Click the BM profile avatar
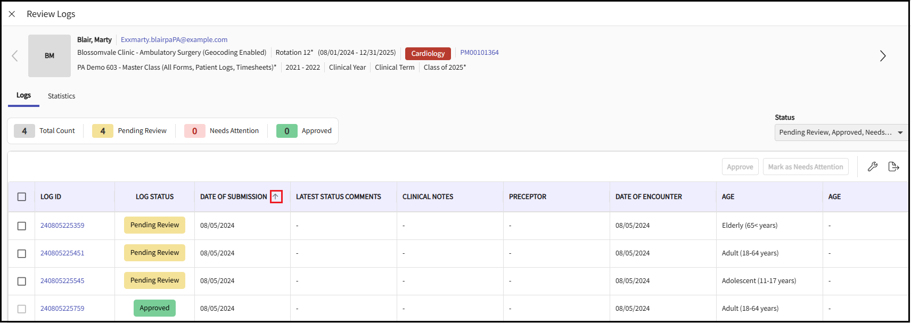 coord(50,56)
